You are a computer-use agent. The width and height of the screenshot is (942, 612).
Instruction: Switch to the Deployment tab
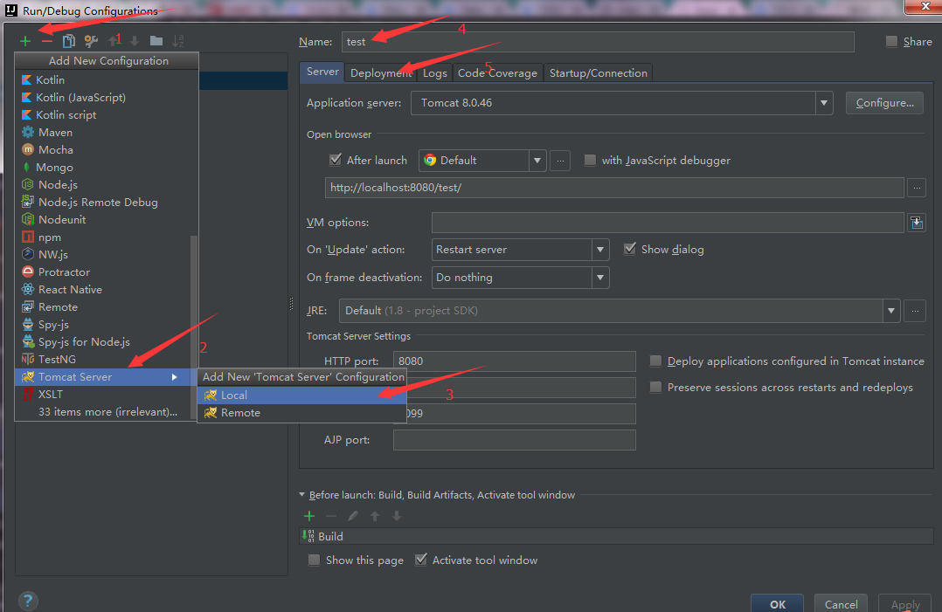coord(381,72)
